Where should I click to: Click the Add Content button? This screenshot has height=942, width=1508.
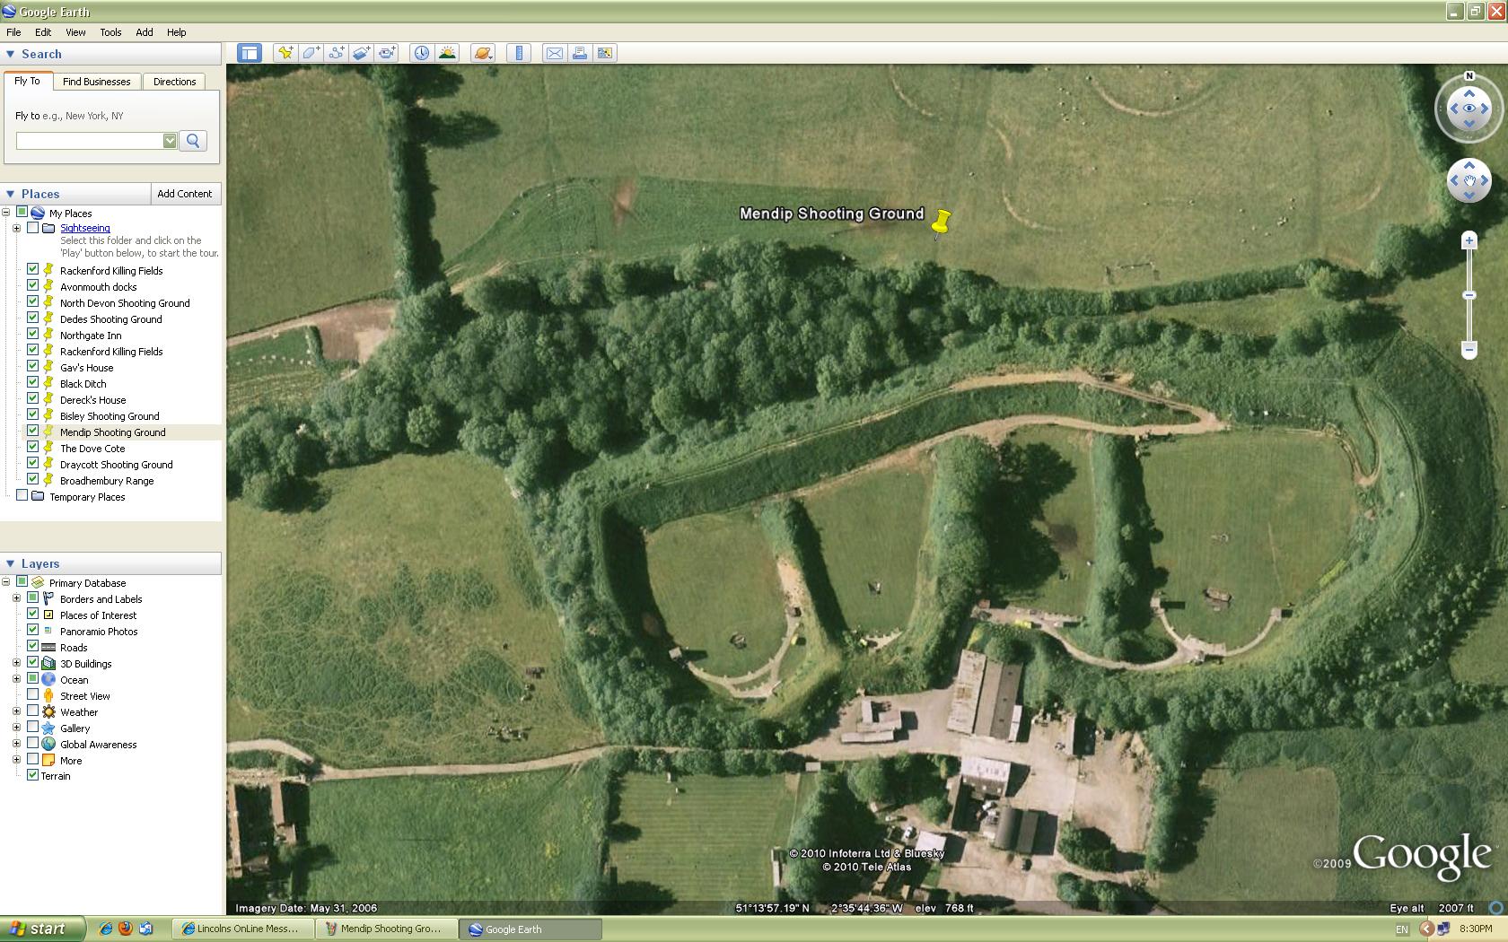click(x=185, y=194)
